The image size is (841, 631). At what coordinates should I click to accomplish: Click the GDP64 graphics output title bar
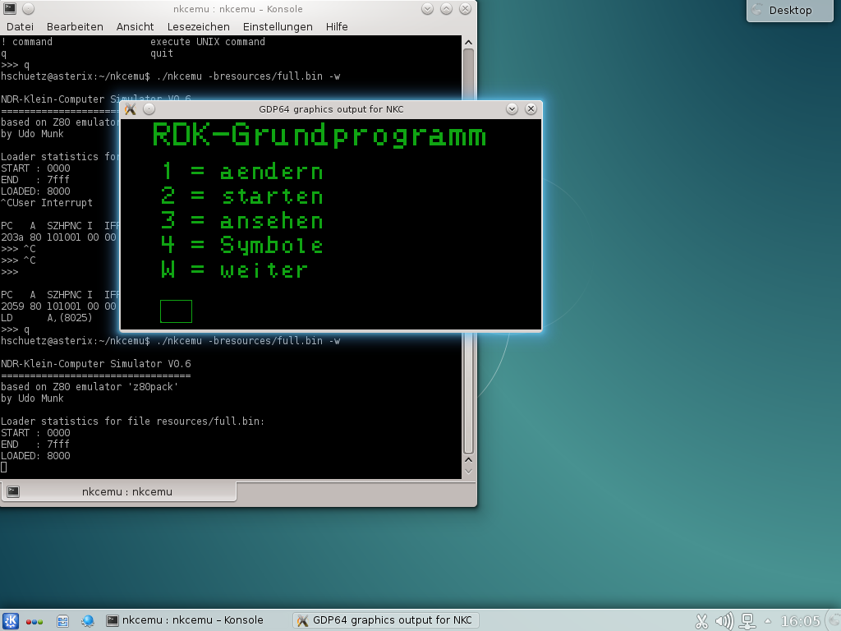pyautogui.click(x=331, y=109)
